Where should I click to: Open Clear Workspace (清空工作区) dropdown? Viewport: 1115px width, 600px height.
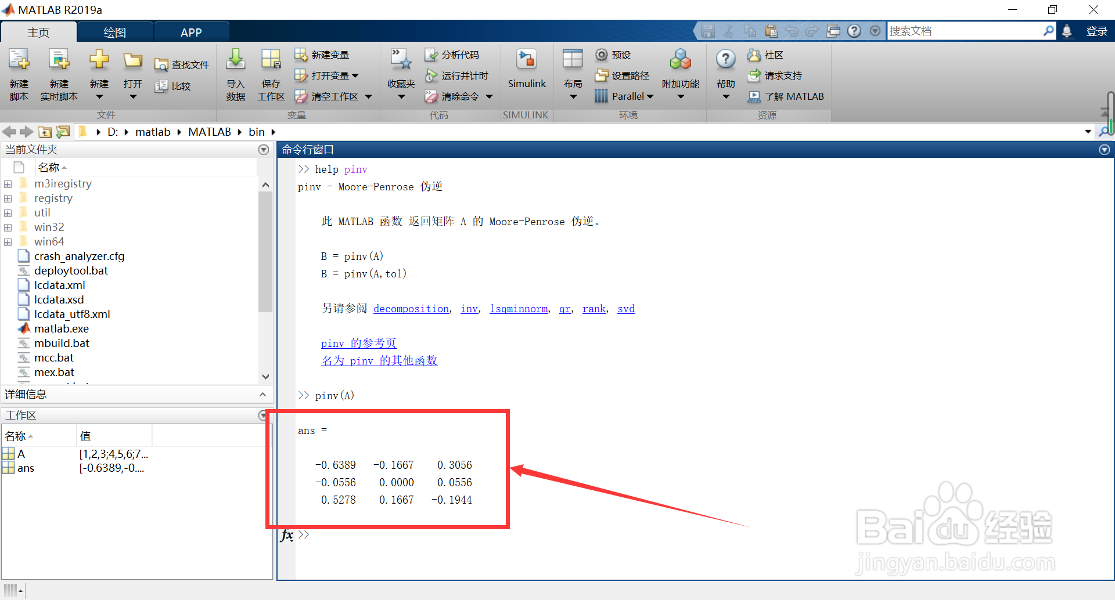[368, 97]
